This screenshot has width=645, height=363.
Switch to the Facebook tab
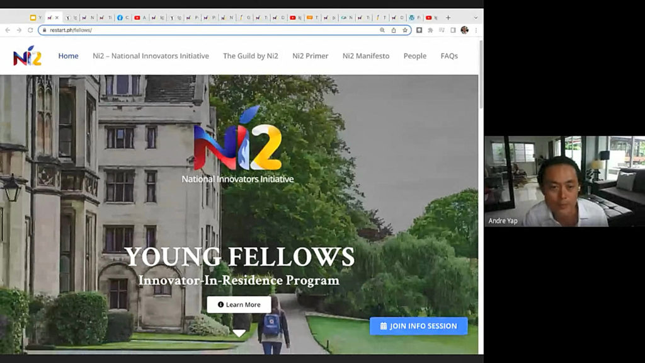coord(123,18)
